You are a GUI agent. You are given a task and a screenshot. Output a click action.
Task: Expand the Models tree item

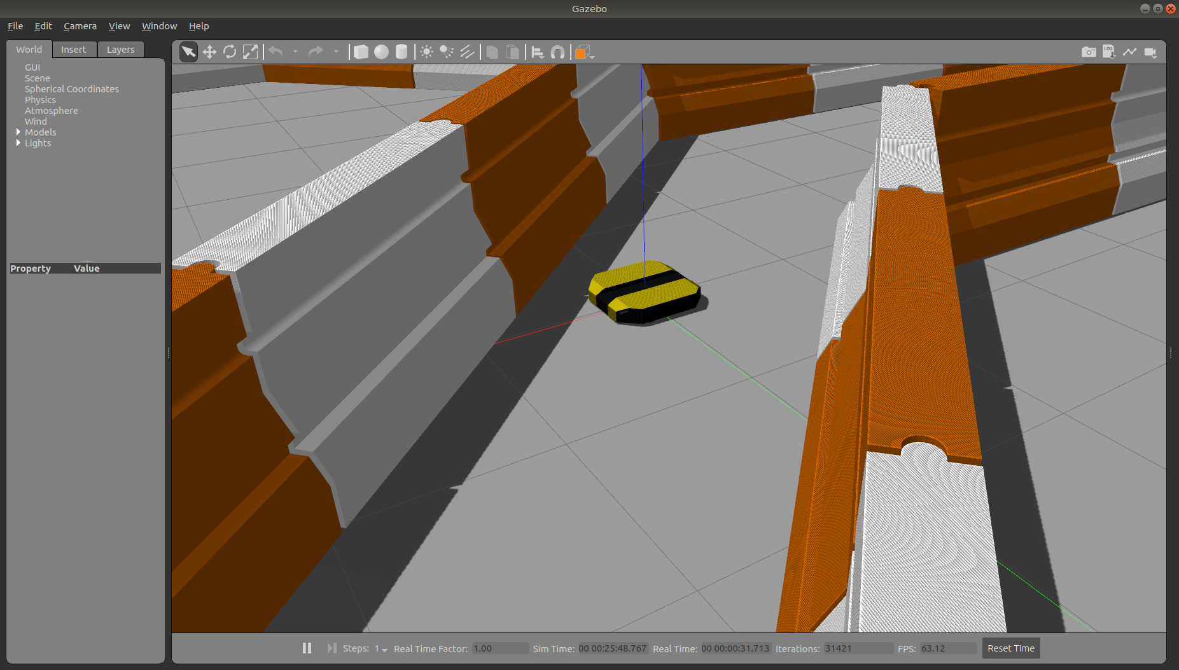(x=18, y=132)
